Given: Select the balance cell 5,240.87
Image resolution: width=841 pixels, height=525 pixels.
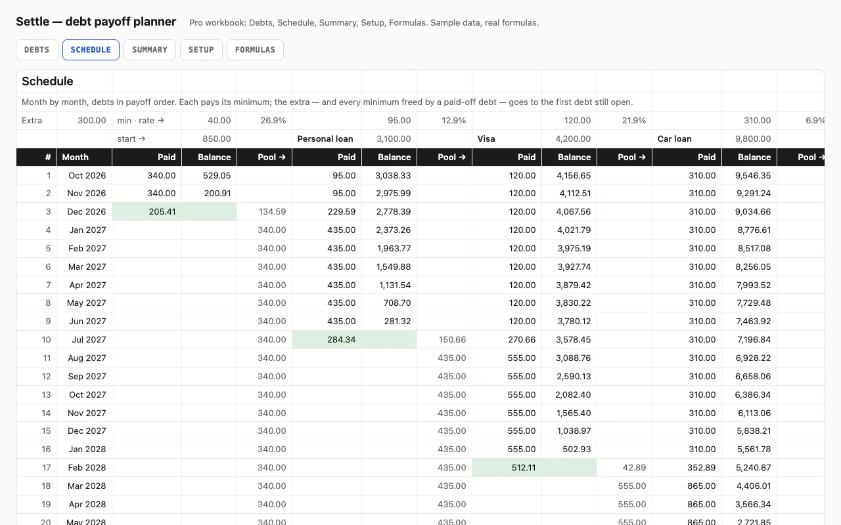Looking at the screenshot, I should [x=750, y=468].
